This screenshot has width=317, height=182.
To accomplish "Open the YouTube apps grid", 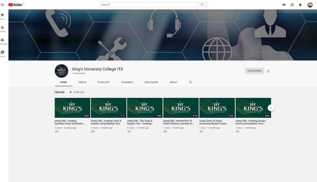I will click(292, 4).
